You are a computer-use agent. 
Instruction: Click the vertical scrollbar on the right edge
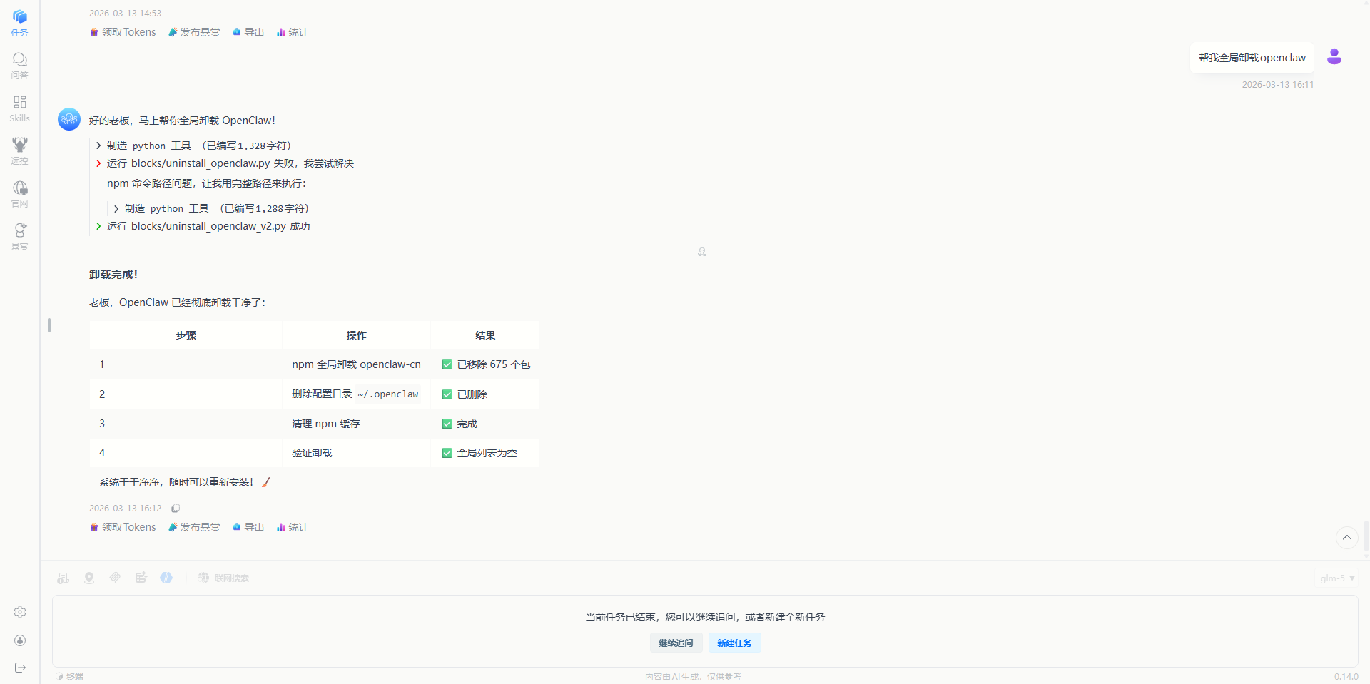click(1366, 536)
